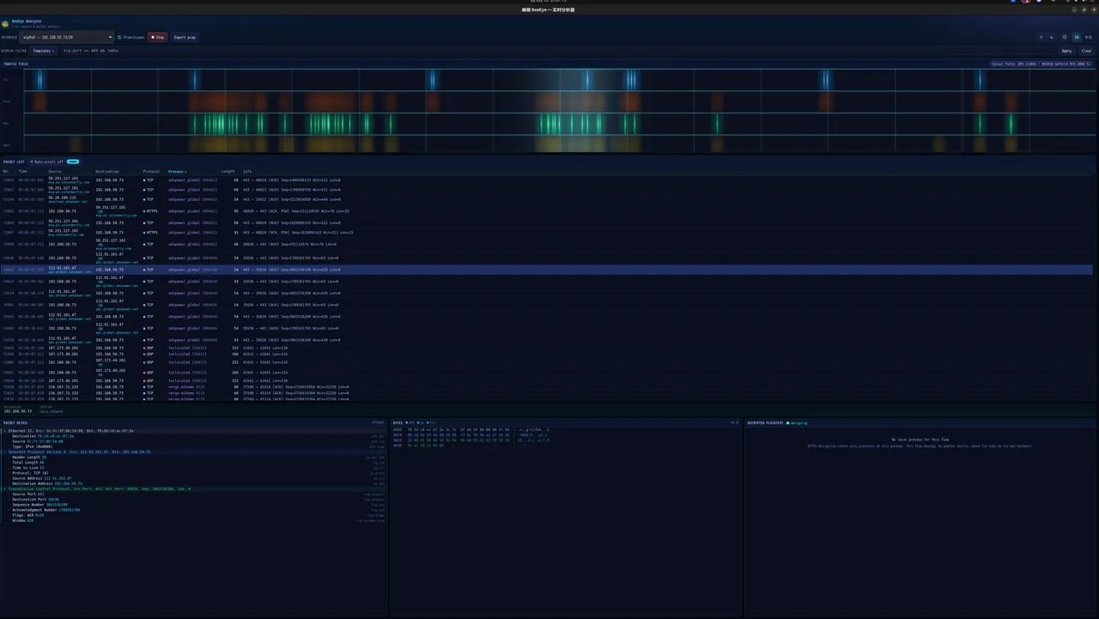Toggle the Promiscuous checkbox
Screen dimensions: 1099x619
coord(119,37)
